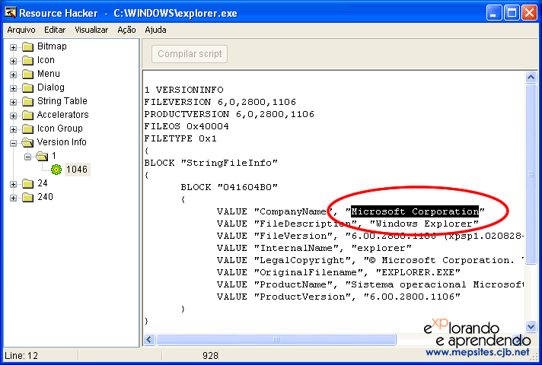
Task: Expand the Menu tree node
Action: (13, 75)
